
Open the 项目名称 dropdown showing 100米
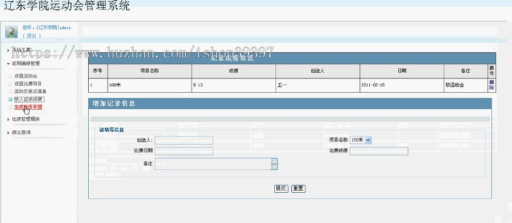click(x=361, y=140)
